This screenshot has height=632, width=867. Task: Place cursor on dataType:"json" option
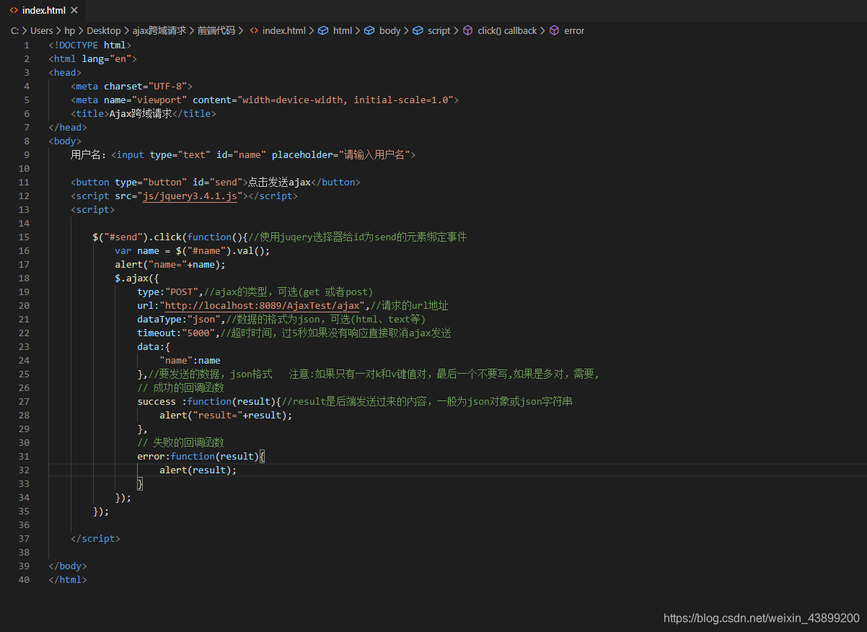pyautogui.click(x=179, y=319)
